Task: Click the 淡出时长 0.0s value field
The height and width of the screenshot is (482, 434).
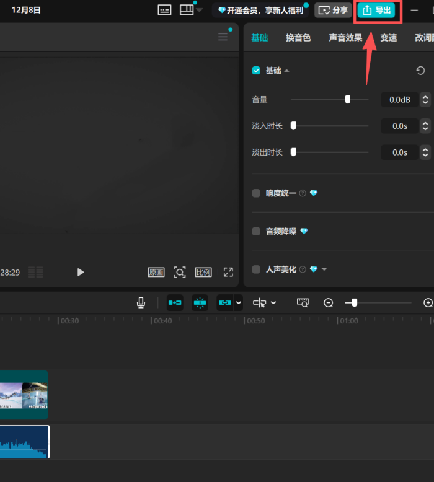Action: (x=399, y=152)
